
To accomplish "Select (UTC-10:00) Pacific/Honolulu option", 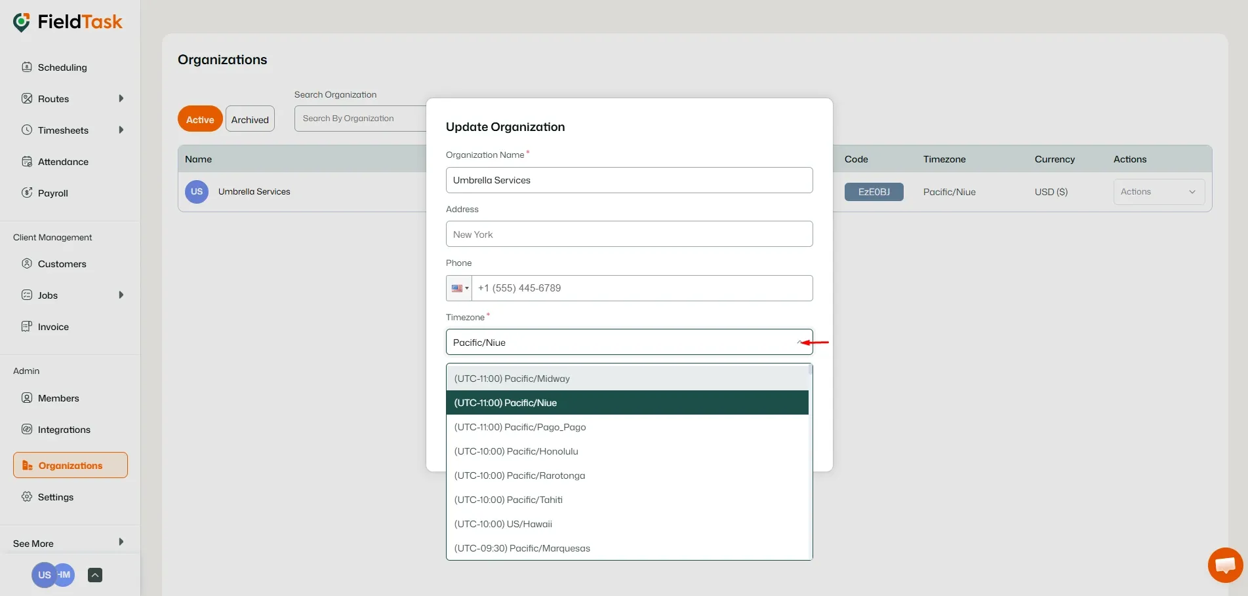I will [627, 451].
